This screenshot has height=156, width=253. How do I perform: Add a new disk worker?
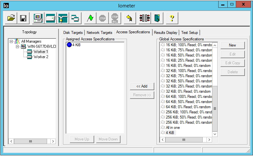coord(51,18)
